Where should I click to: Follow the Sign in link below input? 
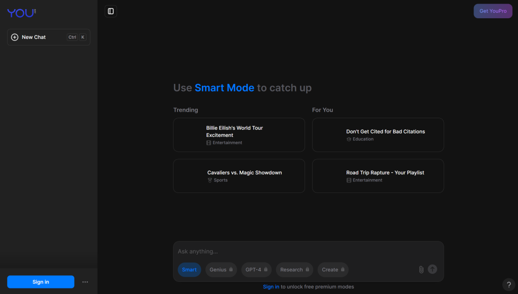click(271, 287)
